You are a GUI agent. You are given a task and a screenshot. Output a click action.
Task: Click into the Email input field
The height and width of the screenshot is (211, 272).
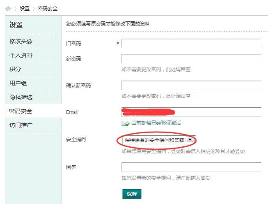click(x=191, y=112)
